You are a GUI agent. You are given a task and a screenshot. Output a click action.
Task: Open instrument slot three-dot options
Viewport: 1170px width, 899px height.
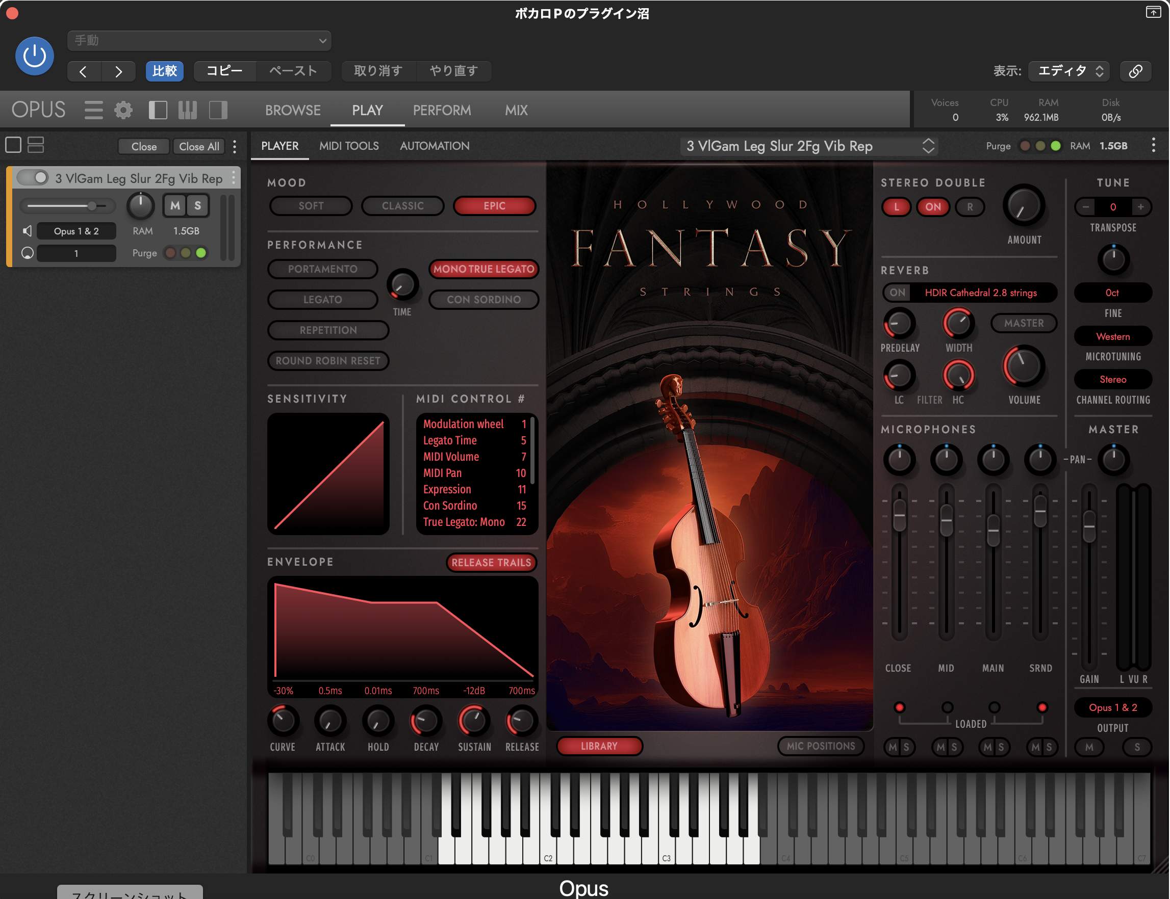234,177
